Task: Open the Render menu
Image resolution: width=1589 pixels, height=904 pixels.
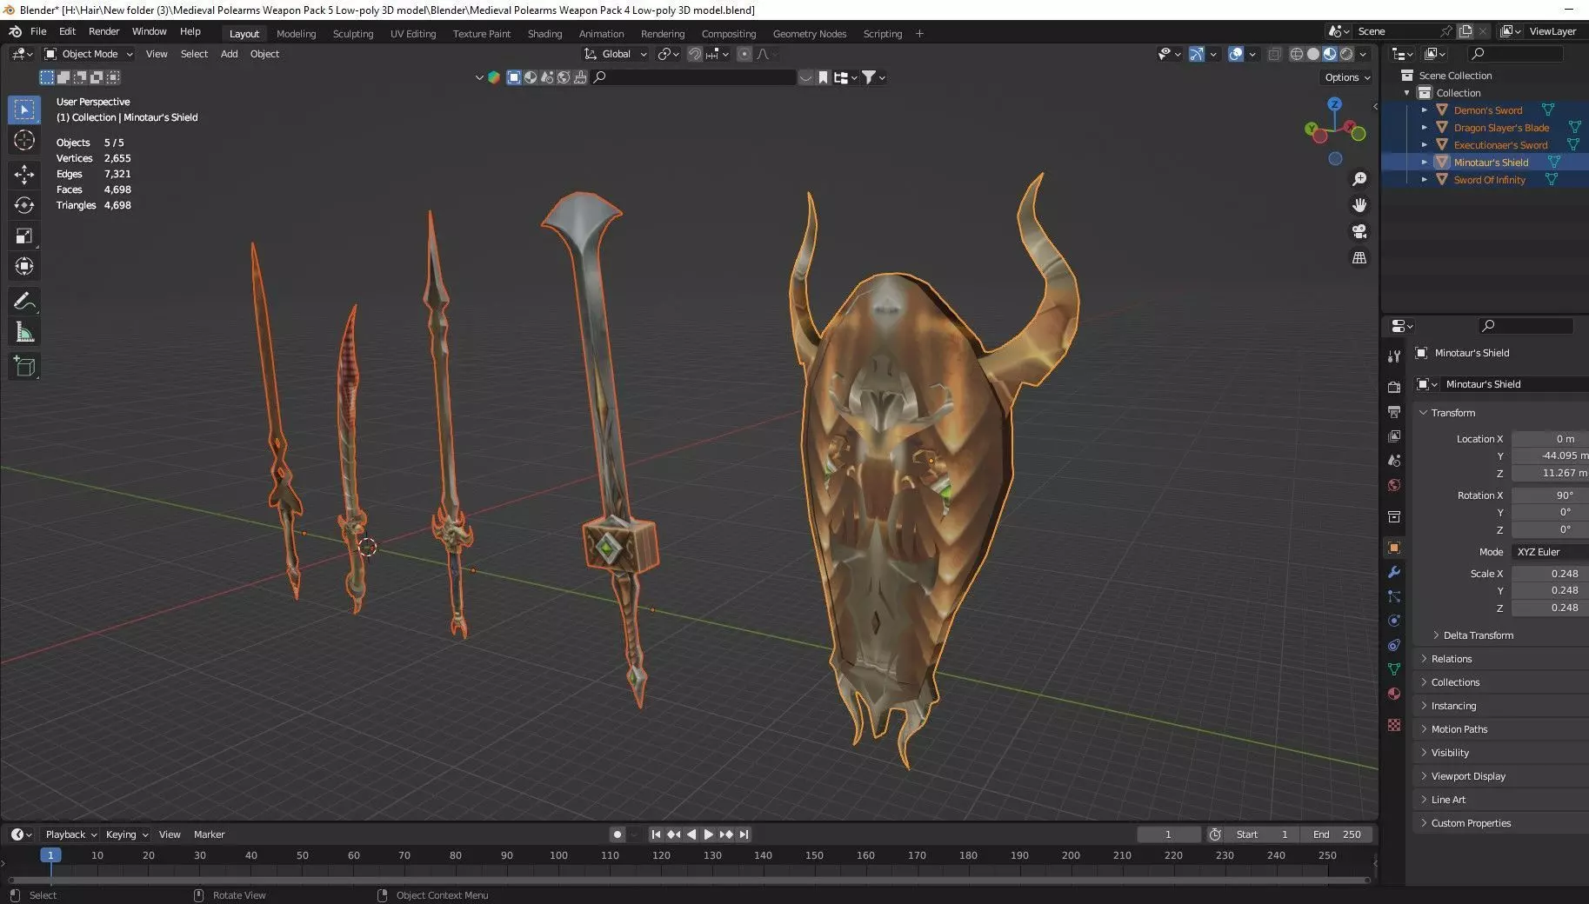Action: 103,31
